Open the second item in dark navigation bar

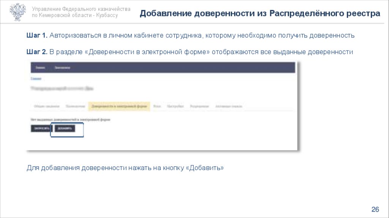62,68
